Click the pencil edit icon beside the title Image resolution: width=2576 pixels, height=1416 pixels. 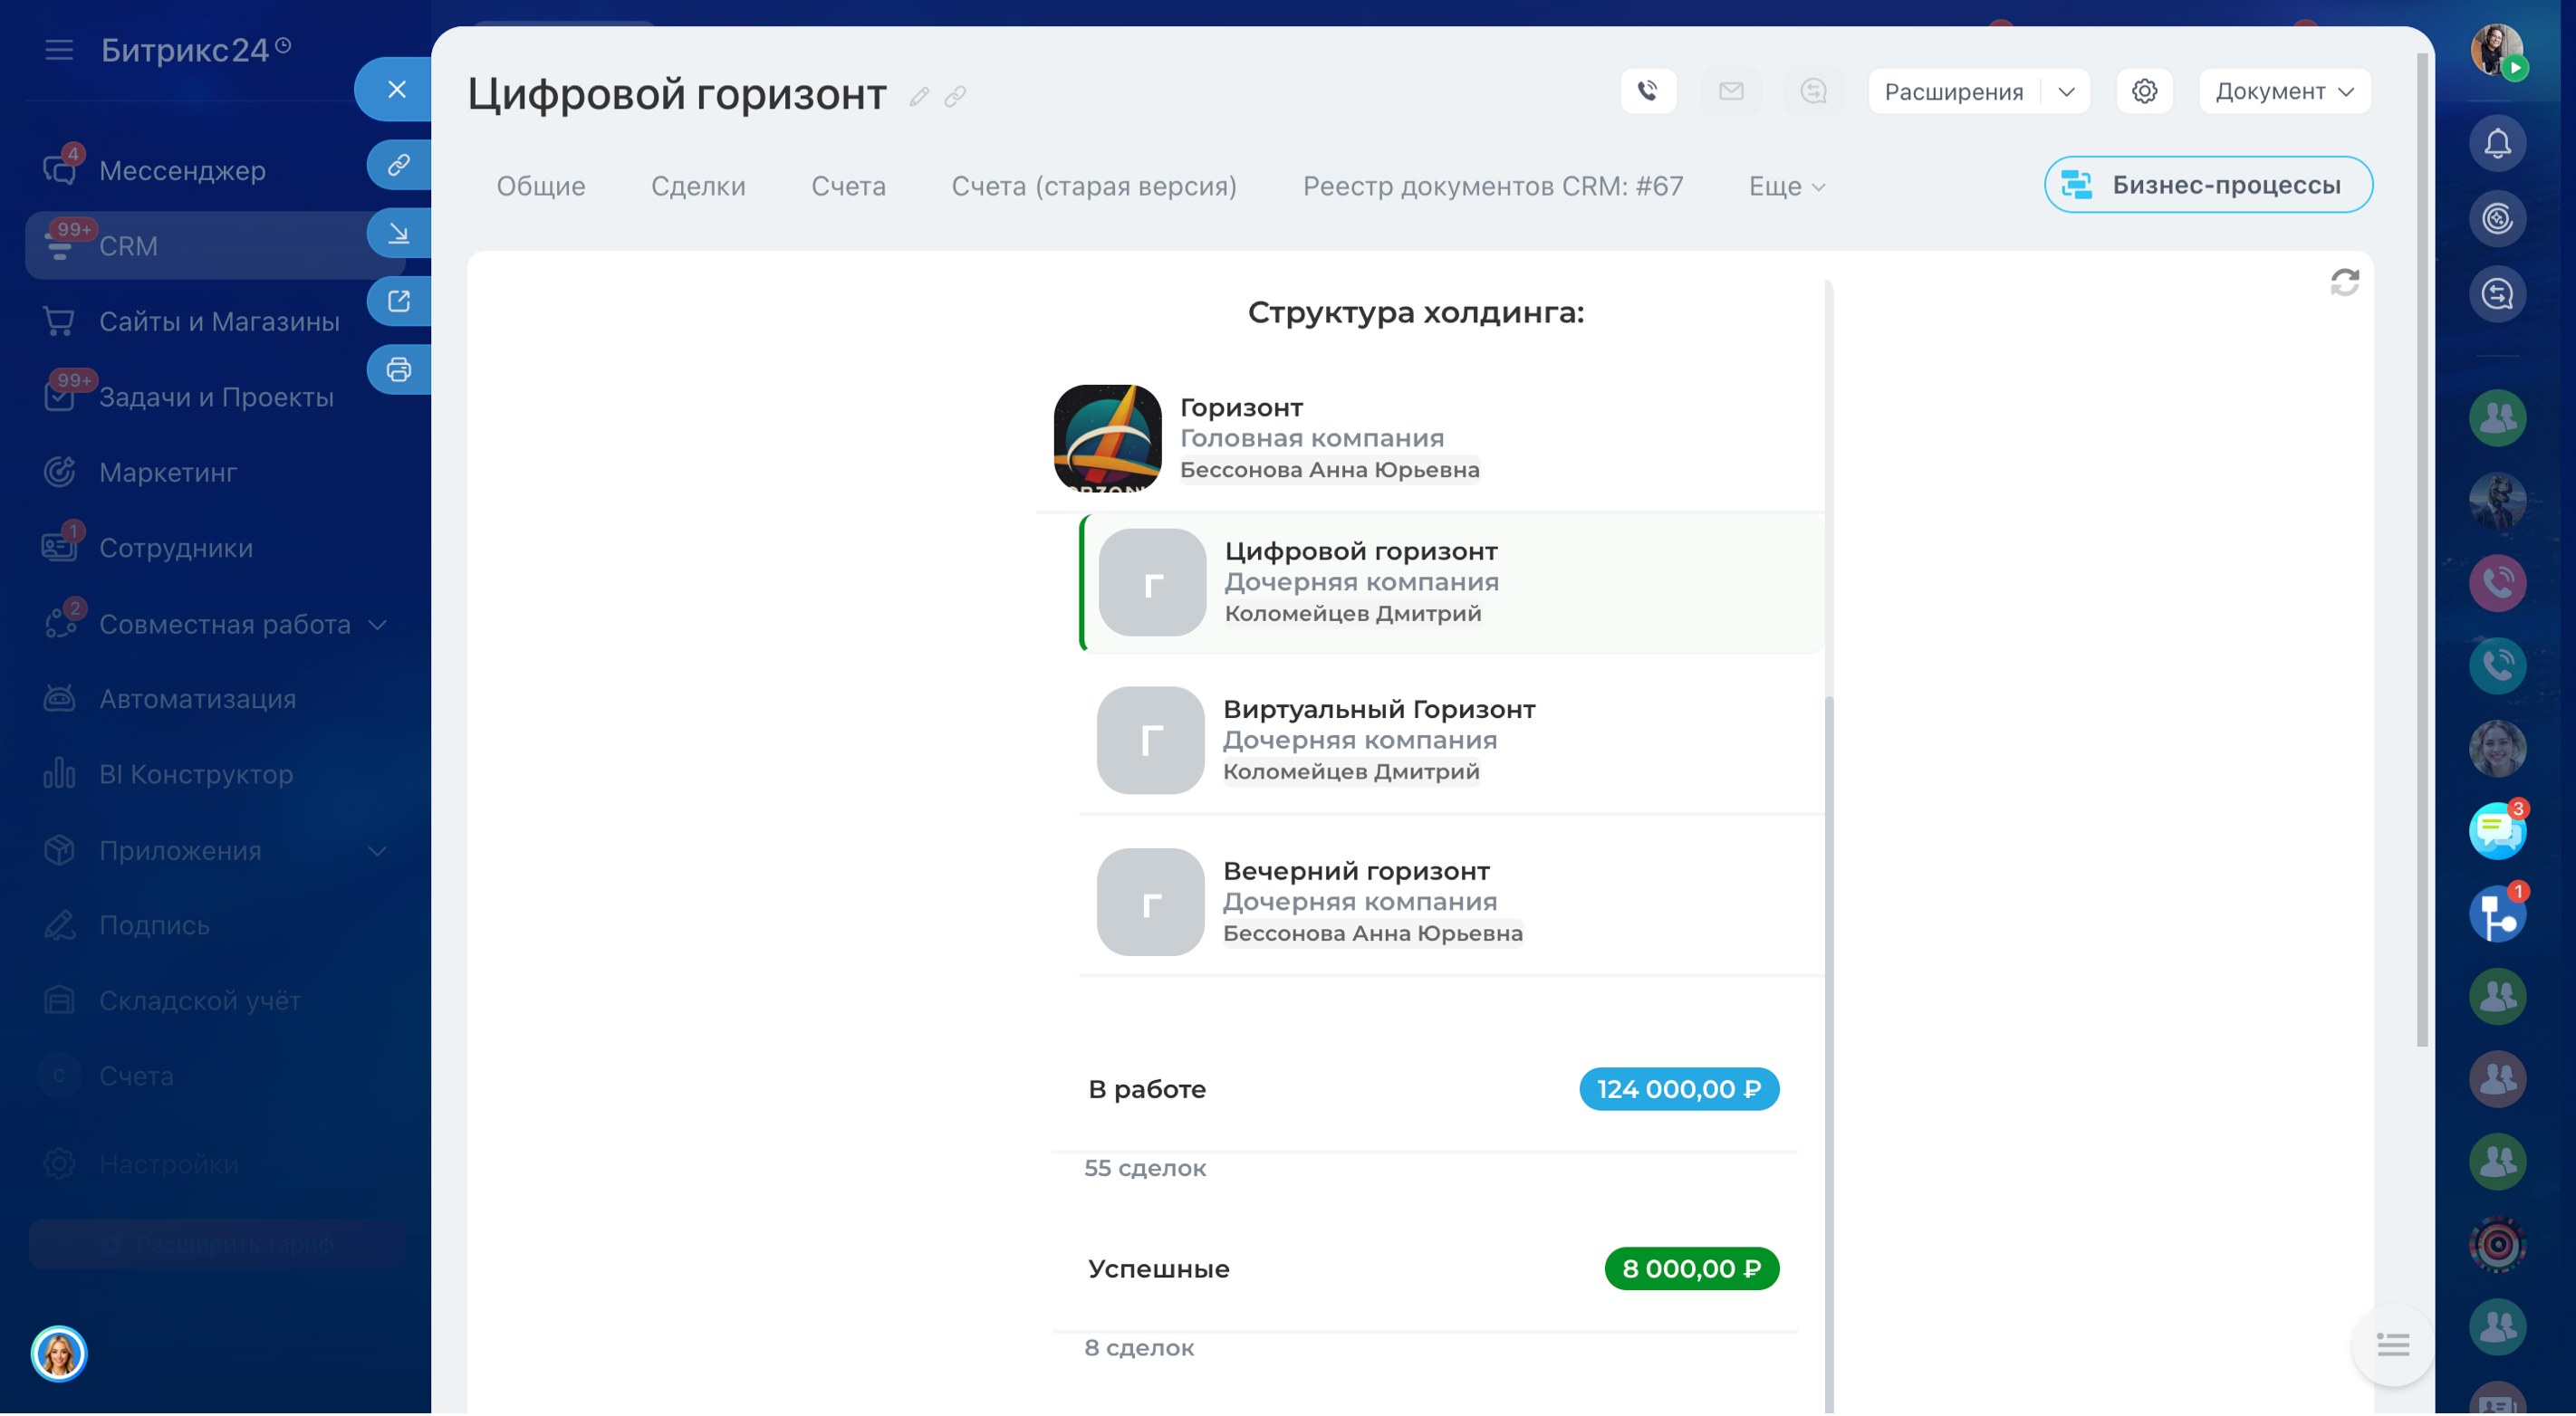tap(919, 97)
